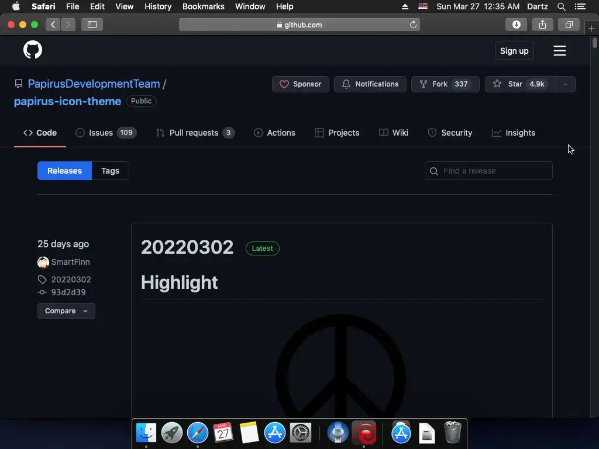The height and width of the screenshot is (449, 599).
Task: Click the US flag input source icon
Action: [x=423, y=6]
